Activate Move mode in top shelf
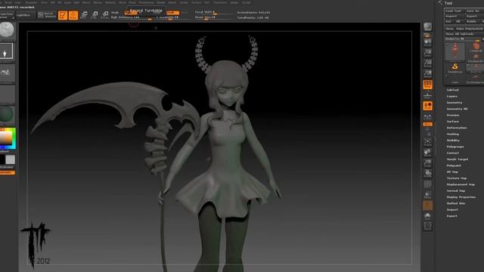The height and width of the screenshot is (272, 484). pyautogui.click(x=84, y=15)
